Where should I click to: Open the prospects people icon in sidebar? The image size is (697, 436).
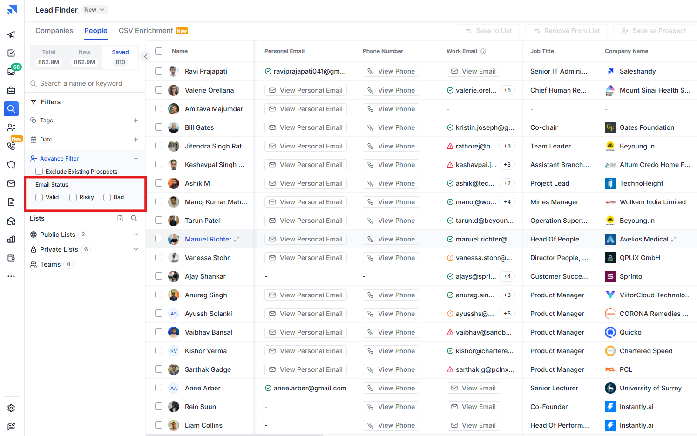click(11, 127)
